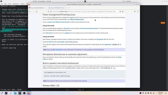Bookmark this page with the star

(x=123, y=11)
